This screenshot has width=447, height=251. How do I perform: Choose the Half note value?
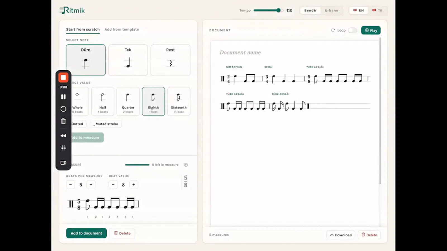pyautogui.click(x=103, y=101)
